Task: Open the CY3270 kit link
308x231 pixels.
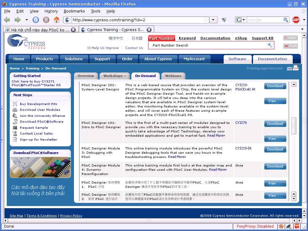Action: (x=241, y=123)
